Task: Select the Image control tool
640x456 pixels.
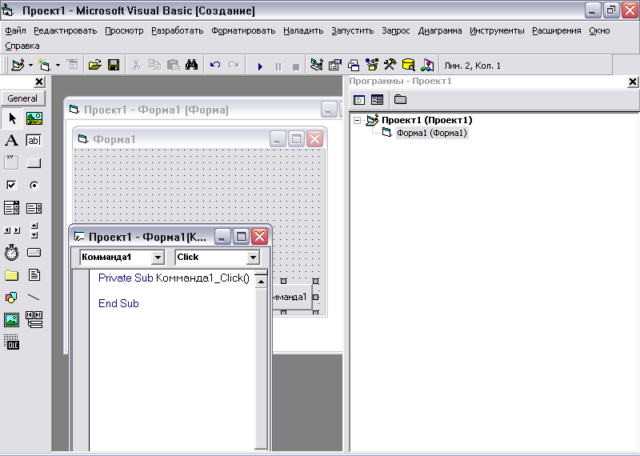Action: point(11,320)
